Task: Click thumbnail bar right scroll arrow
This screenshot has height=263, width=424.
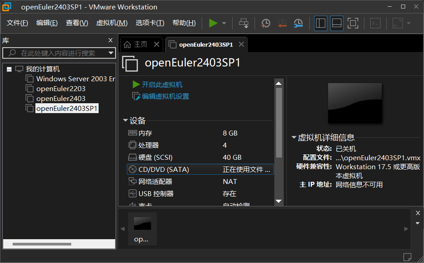Action: 406,229
